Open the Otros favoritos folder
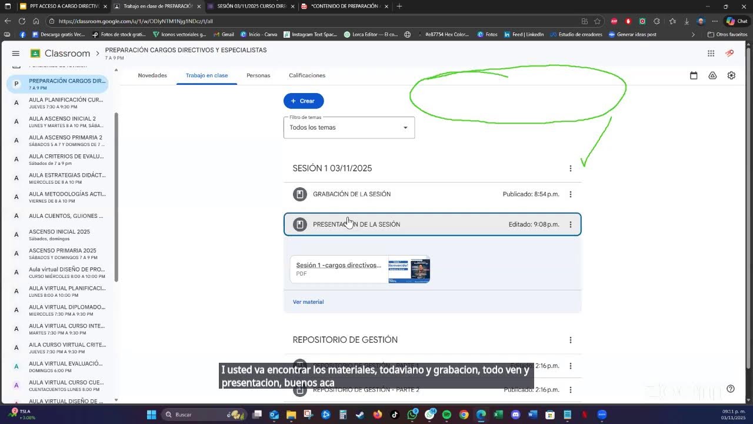Screen dimensions: 753x424 click(x=727, y=34)
